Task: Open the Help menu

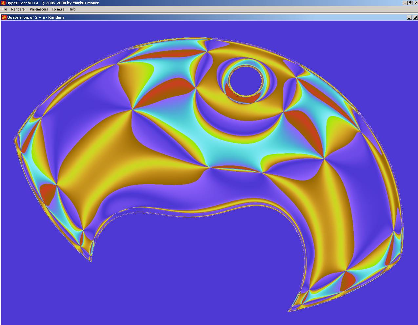Action: coord(72,9)
